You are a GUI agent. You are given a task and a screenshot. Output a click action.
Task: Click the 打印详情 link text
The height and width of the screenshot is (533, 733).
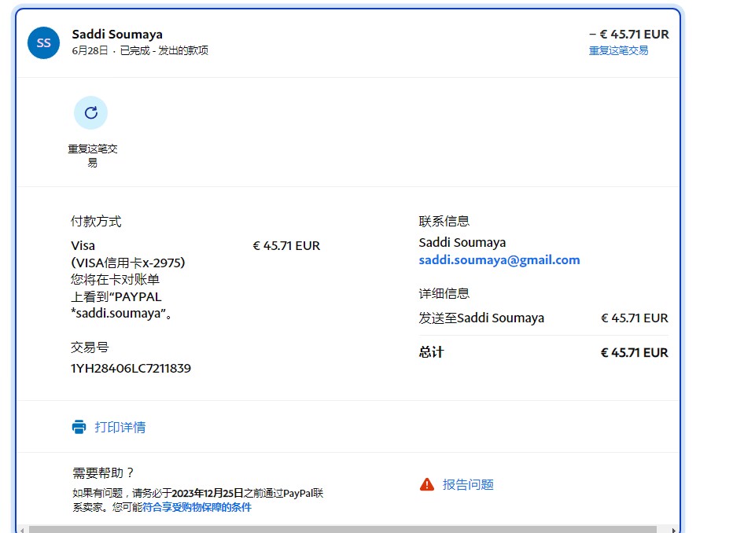click(120, 427)
